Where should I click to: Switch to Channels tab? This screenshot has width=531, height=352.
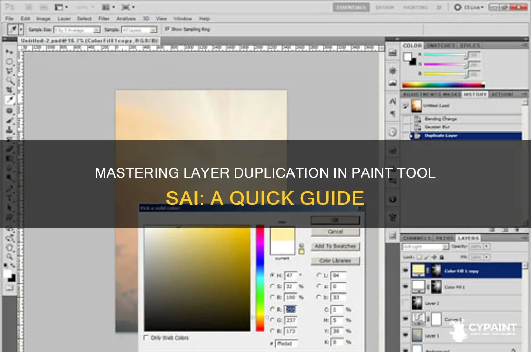[x=417, y=238]
